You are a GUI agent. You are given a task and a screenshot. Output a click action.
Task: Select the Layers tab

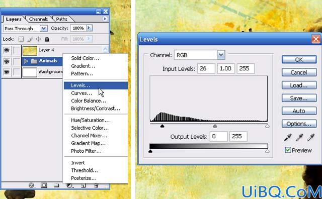[x=14, y=19]
